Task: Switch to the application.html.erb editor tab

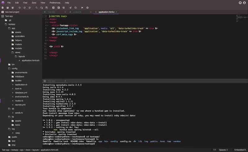Action: pos(106,12)
